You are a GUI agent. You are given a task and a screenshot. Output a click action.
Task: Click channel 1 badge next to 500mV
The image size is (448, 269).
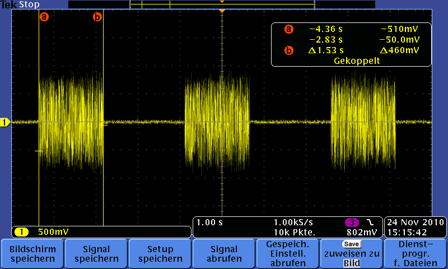coord(21,232)
